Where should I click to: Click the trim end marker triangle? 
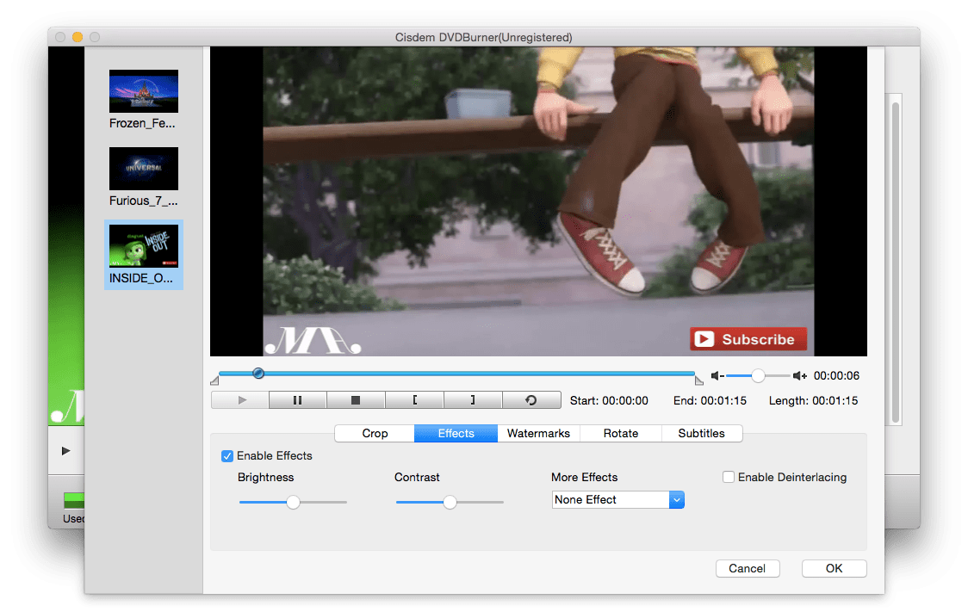(x=698, y=380)
